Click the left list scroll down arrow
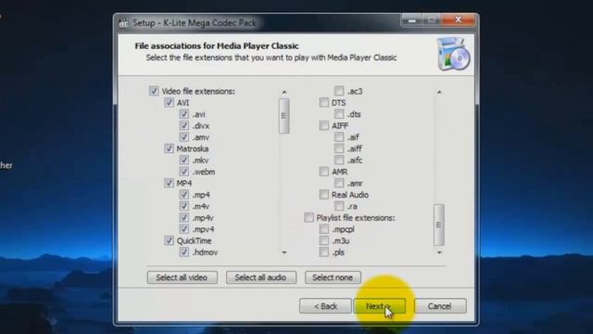 (x=284, y=252)
